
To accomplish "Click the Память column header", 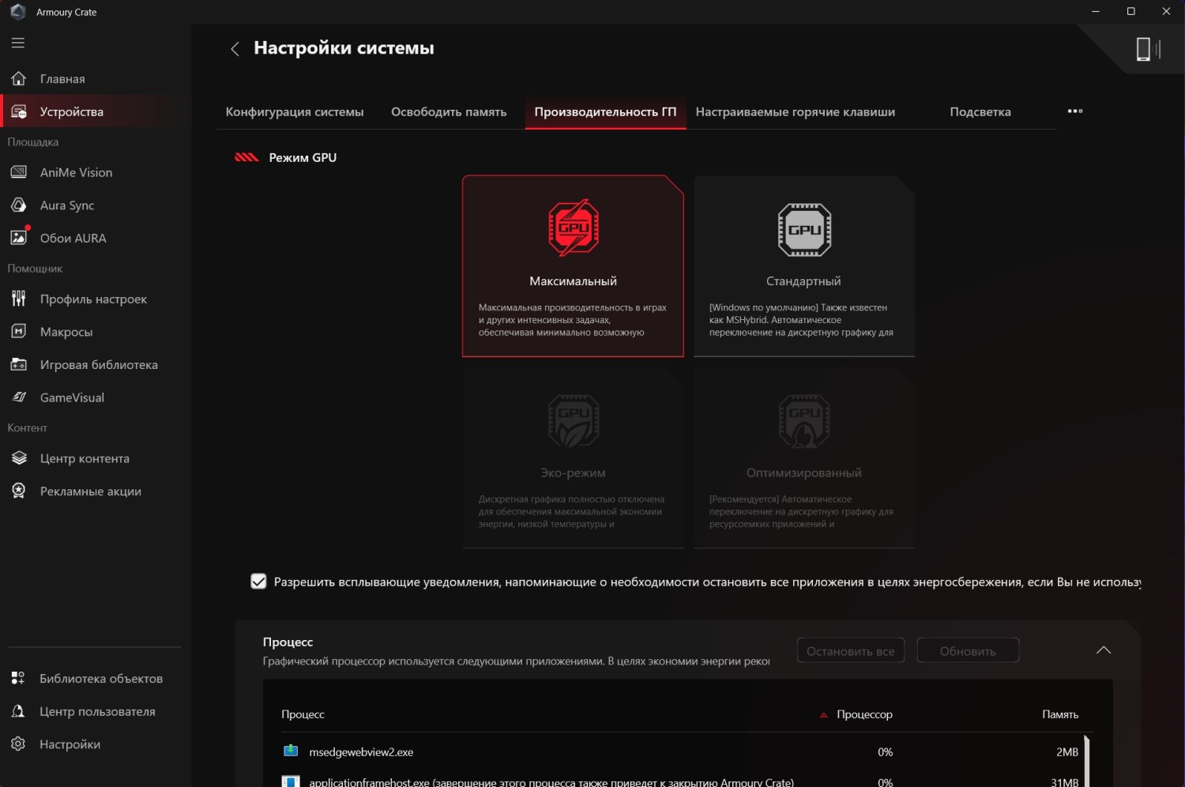I will (1060, 714).
